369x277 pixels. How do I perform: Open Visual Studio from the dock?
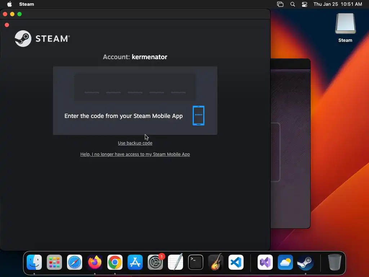point(265,262)
